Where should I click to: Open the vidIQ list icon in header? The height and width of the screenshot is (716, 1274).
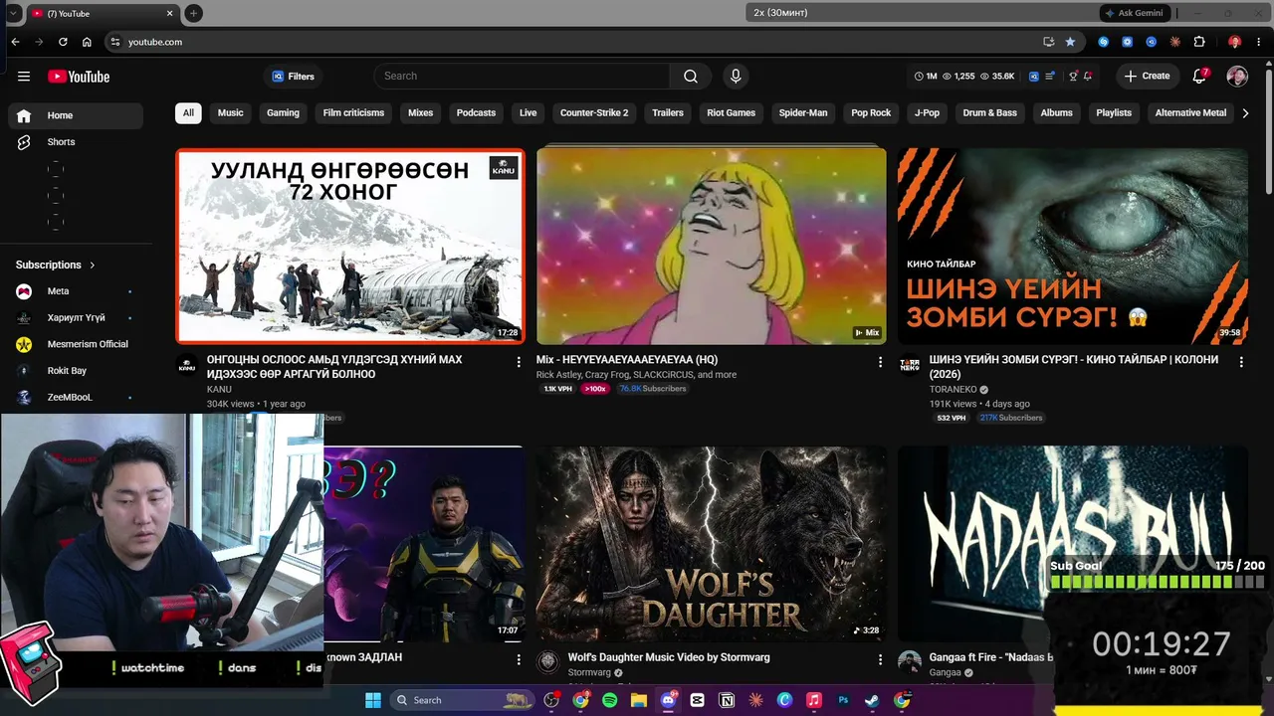point(1049,77)
